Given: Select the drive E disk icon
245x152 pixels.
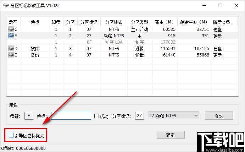Looking at the screenshot, I should coord(11,55).
